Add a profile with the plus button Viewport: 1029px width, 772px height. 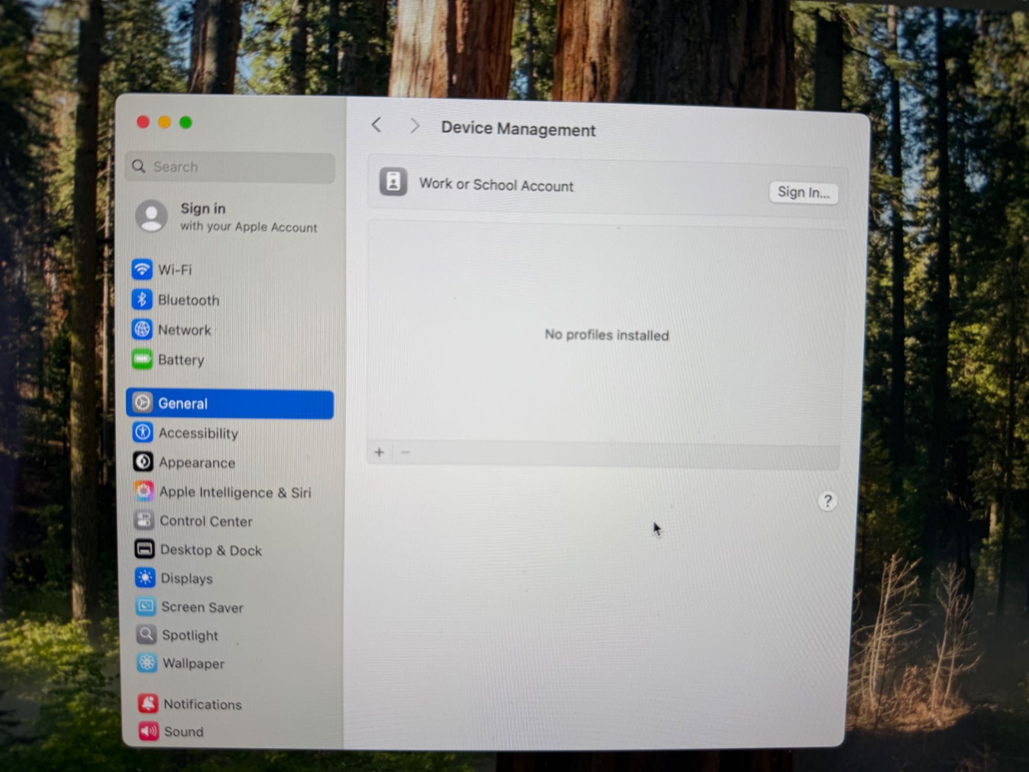point(379,452)
